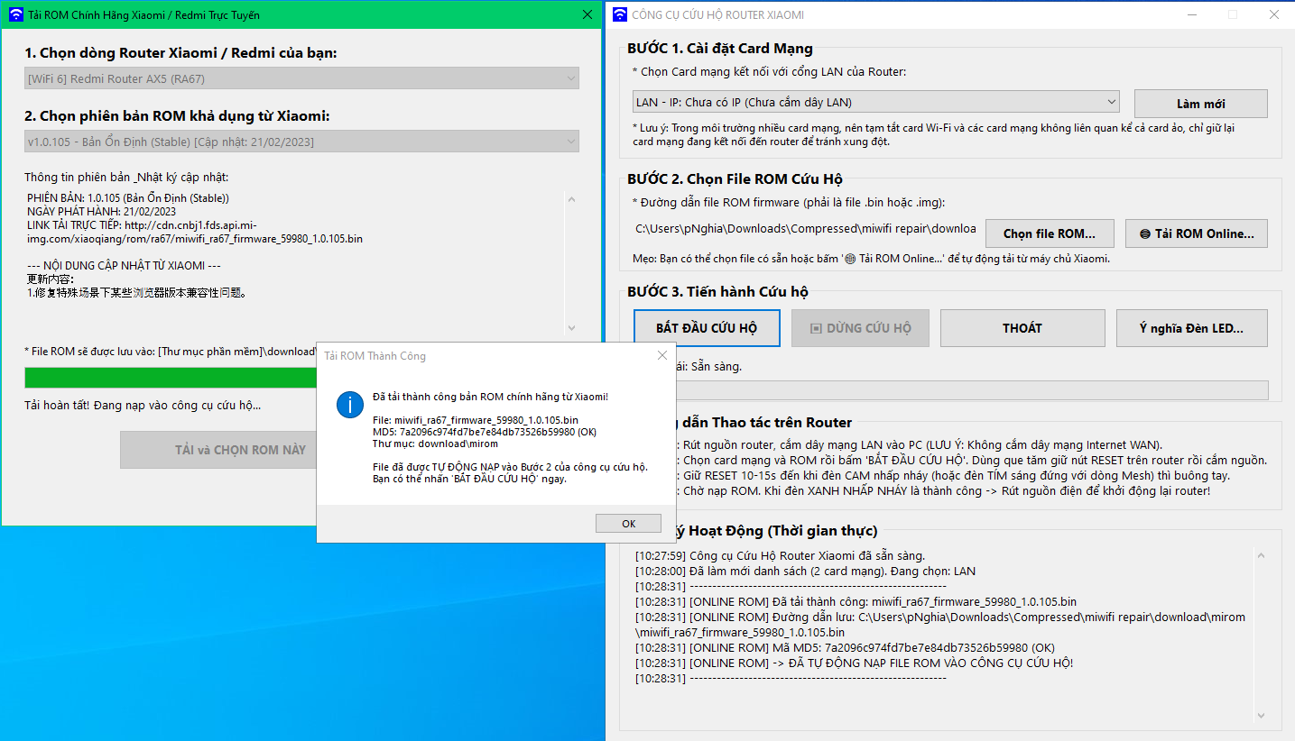Click the ROM firmware file path field

tap(806, 229)
